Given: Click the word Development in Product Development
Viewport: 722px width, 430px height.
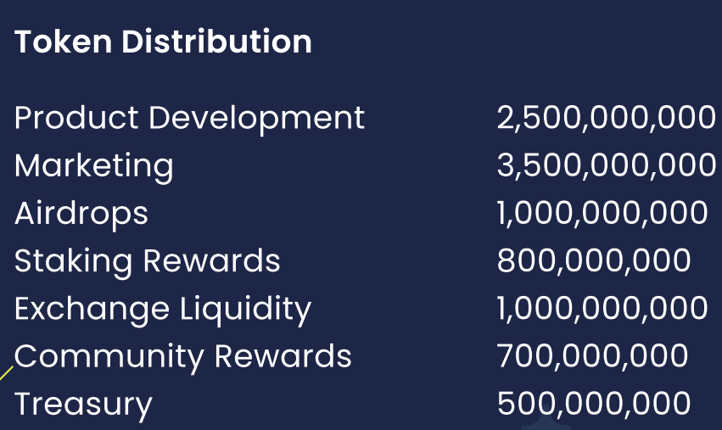Looking at the screenshot, I should click(x=256, y=119).
